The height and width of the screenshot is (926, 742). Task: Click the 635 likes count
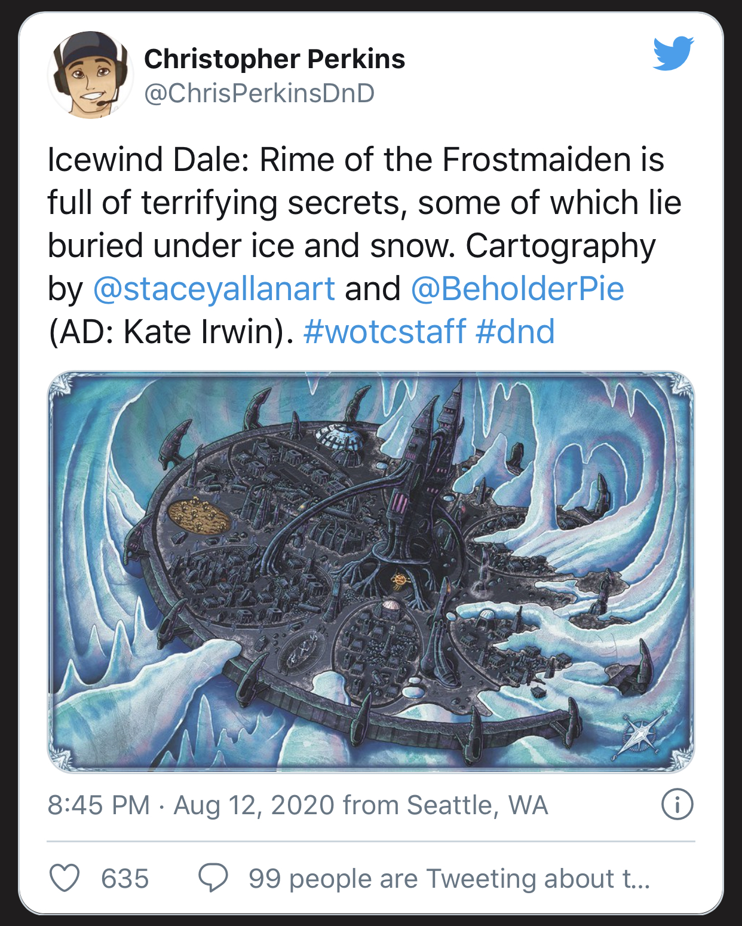pos(125,879)
